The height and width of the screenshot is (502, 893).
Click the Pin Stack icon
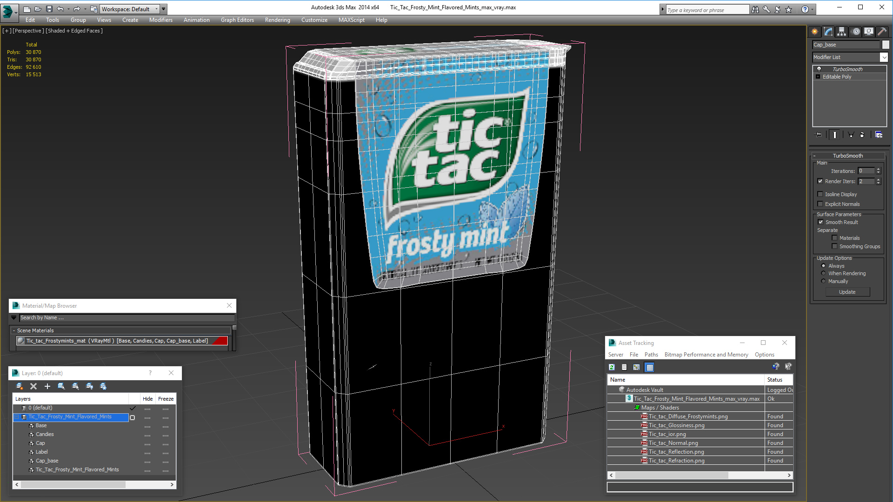tap(819, 135)
